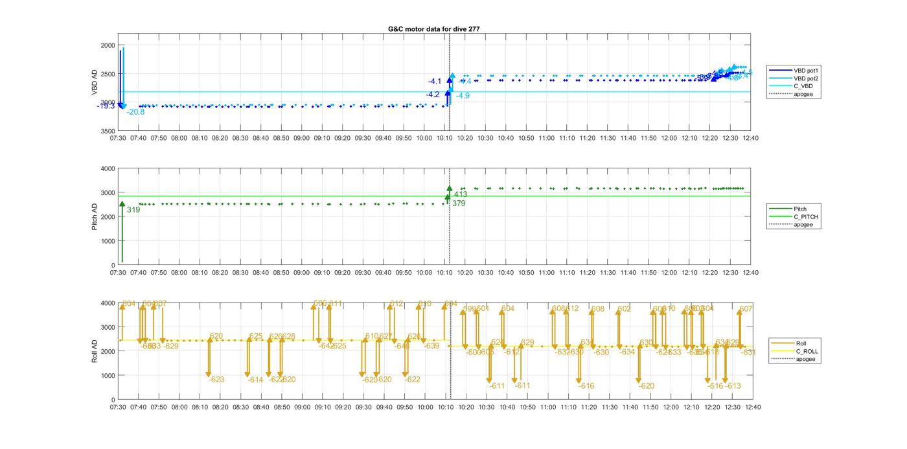Click "apogee" in the VBD legend
The width and height of the screenshot is (907, 449).
803,95
